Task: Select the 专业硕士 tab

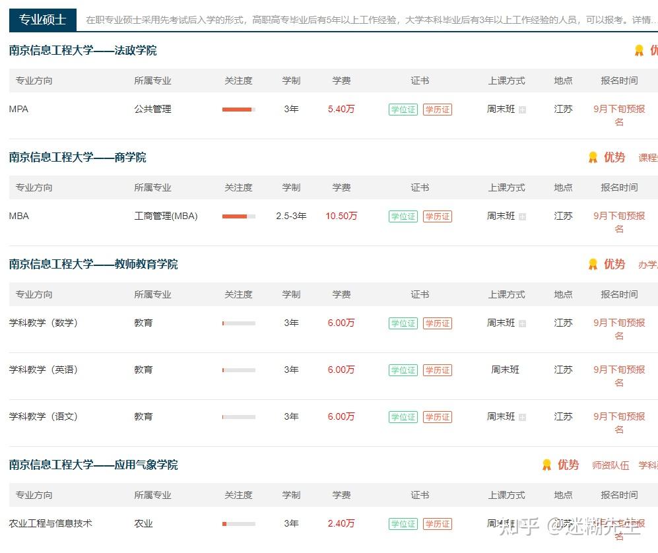Action: [42, 20]
